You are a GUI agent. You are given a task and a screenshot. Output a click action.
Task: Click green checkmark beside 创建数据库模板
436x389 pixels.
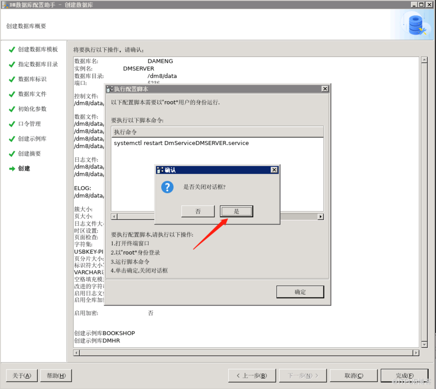pos(12,49)
